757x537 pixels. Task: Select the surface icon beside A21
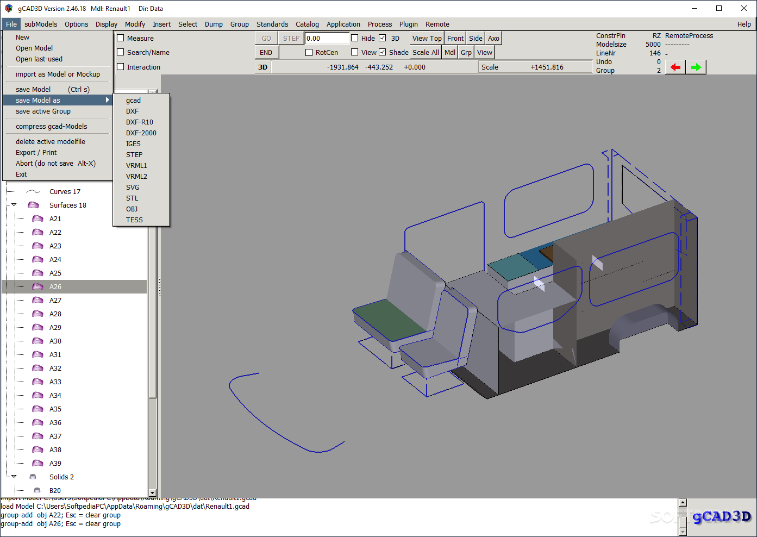[37, 218]
